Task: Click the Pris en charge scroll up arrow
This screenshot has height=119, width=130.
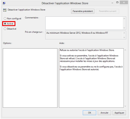Action: [124, 33]
